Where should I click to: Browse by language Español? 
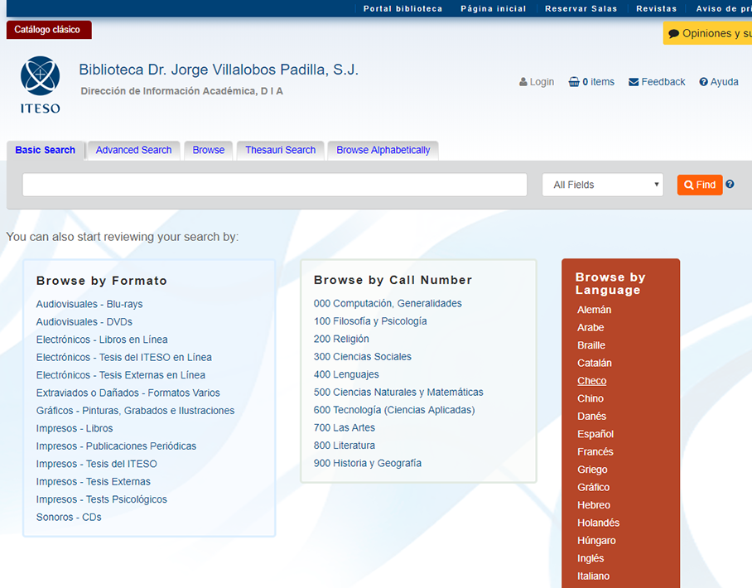pos(595,434)
